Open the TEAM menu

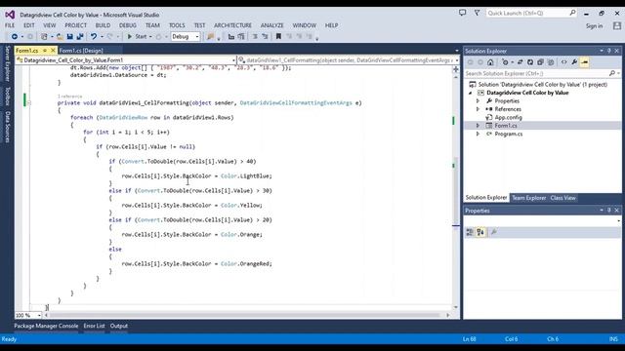click(152, 25)
